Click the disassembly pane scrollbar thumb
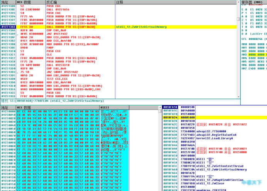 coord(238,19)
